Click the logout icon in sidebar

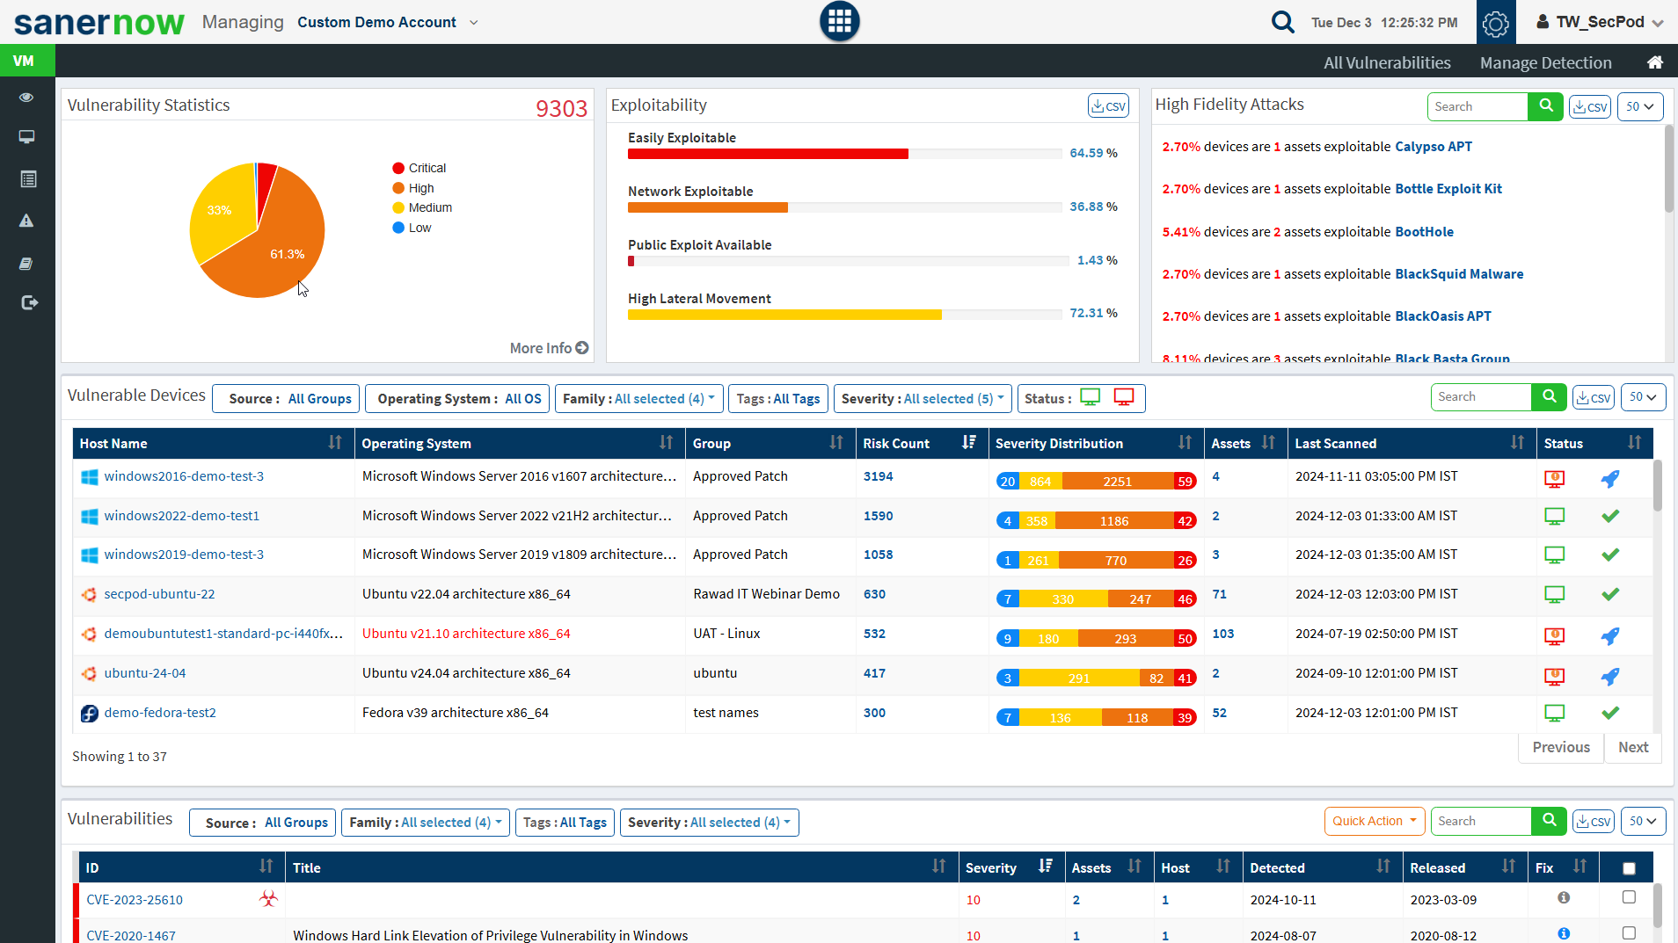[x=28, y=302]
